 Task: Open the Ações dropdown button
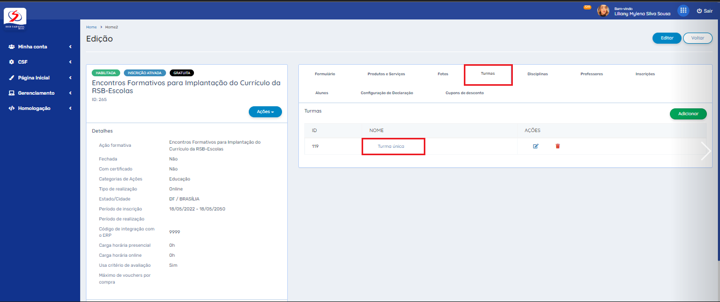point(265,112)
